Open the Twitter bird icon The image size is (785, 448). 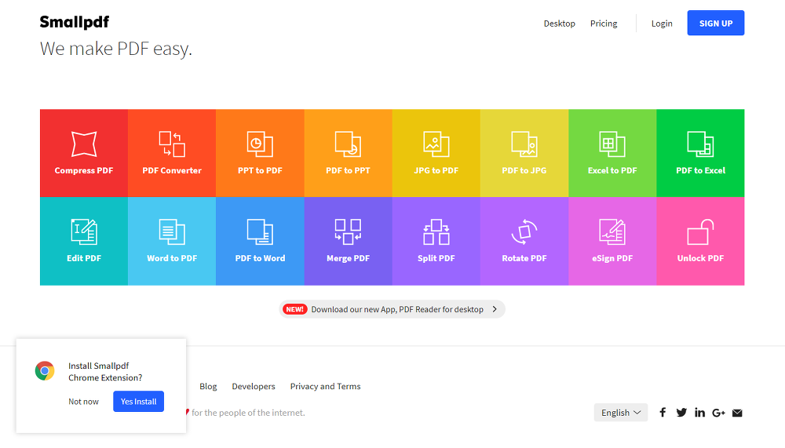681,413
